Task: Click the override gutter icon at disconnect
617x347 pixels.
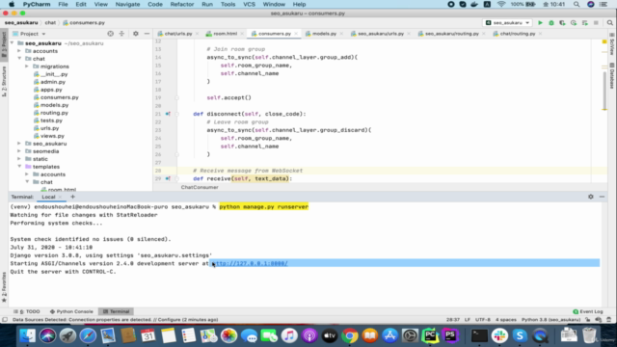Action: point(168,114)
